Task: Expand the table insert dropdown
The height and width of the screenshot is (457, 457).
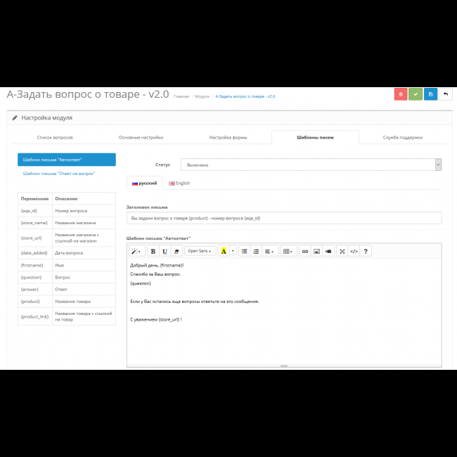Action: coord(288,251)
